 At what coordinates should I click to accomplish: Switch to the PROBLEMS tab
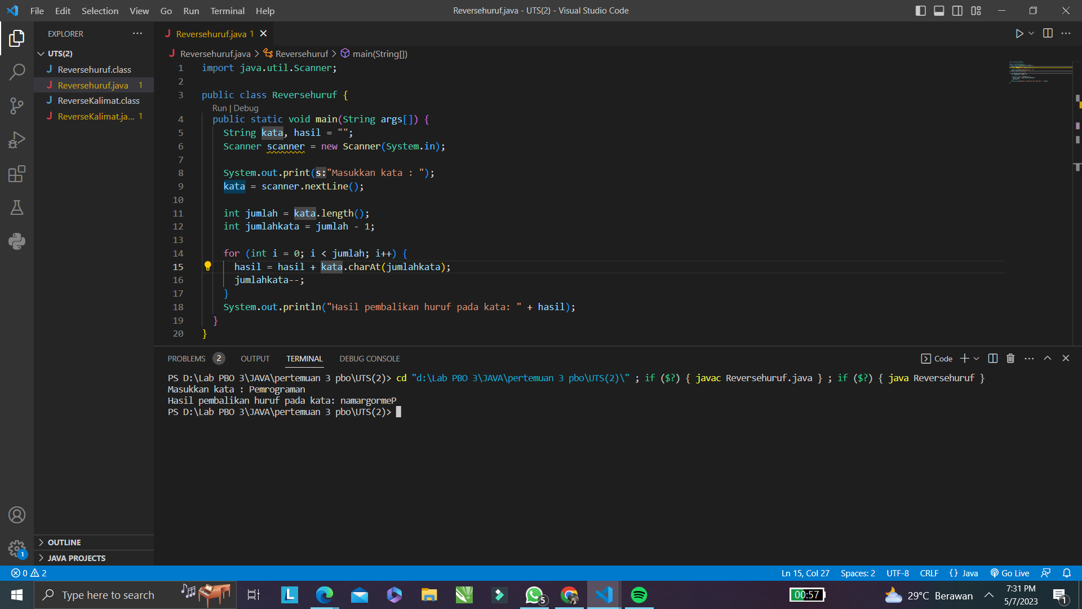point(187,358)
